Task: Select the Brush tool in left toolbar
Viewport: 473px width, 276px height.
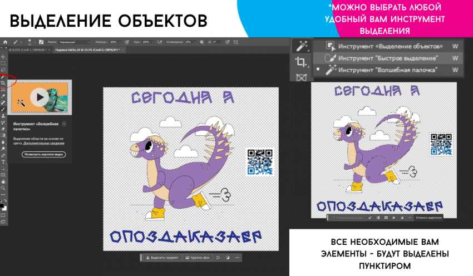Action: click(3, 109)
